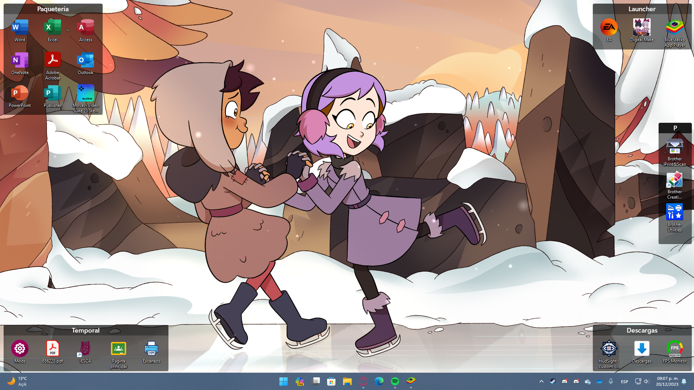Image resolution: width=694 pixels, height=390 pixels.
Task: Open the EA launcher shortcut
Action: point(609,28)
